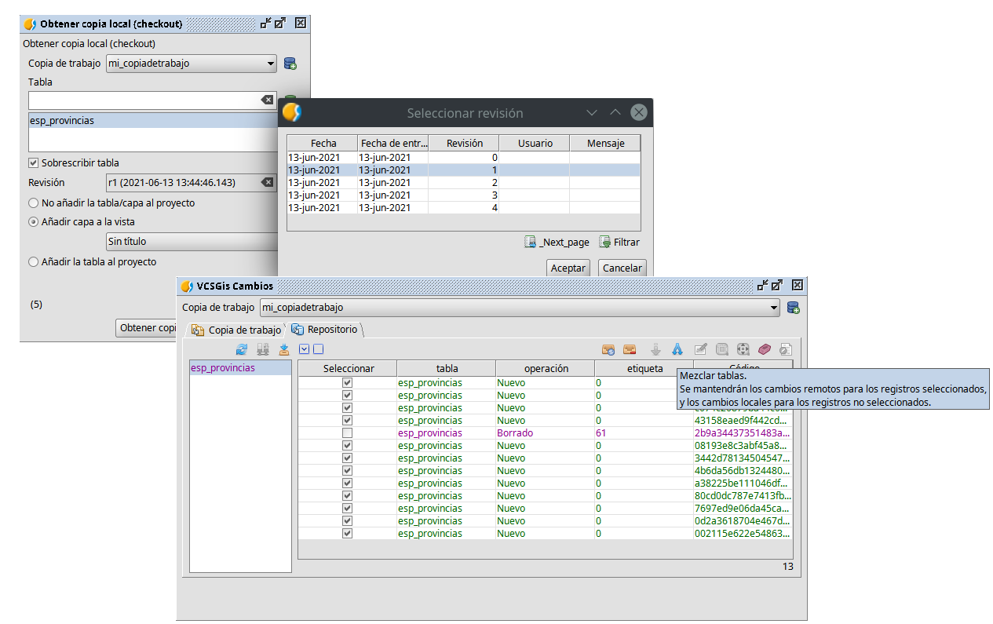Open Copia de trabajo dropdown in checkout dialog

pyautogui.click(x=270, y=64)
